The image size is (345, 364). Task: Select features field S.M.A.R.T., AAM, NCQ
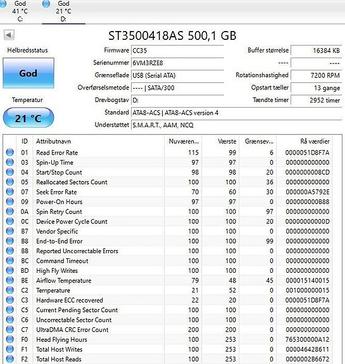pos(236,125)
